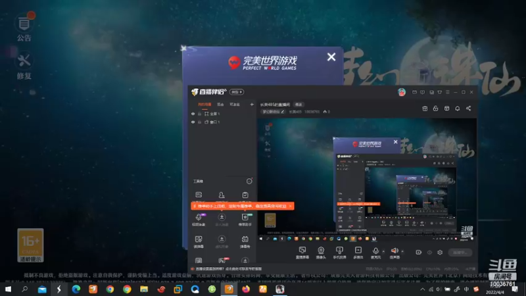Click the room number 10036761 text
526x296 pixels.
[x=312, y=112]
